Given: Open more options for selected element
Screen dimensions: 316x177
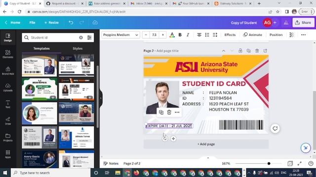Looking at the screenshot, I should (x=177, y=113).
